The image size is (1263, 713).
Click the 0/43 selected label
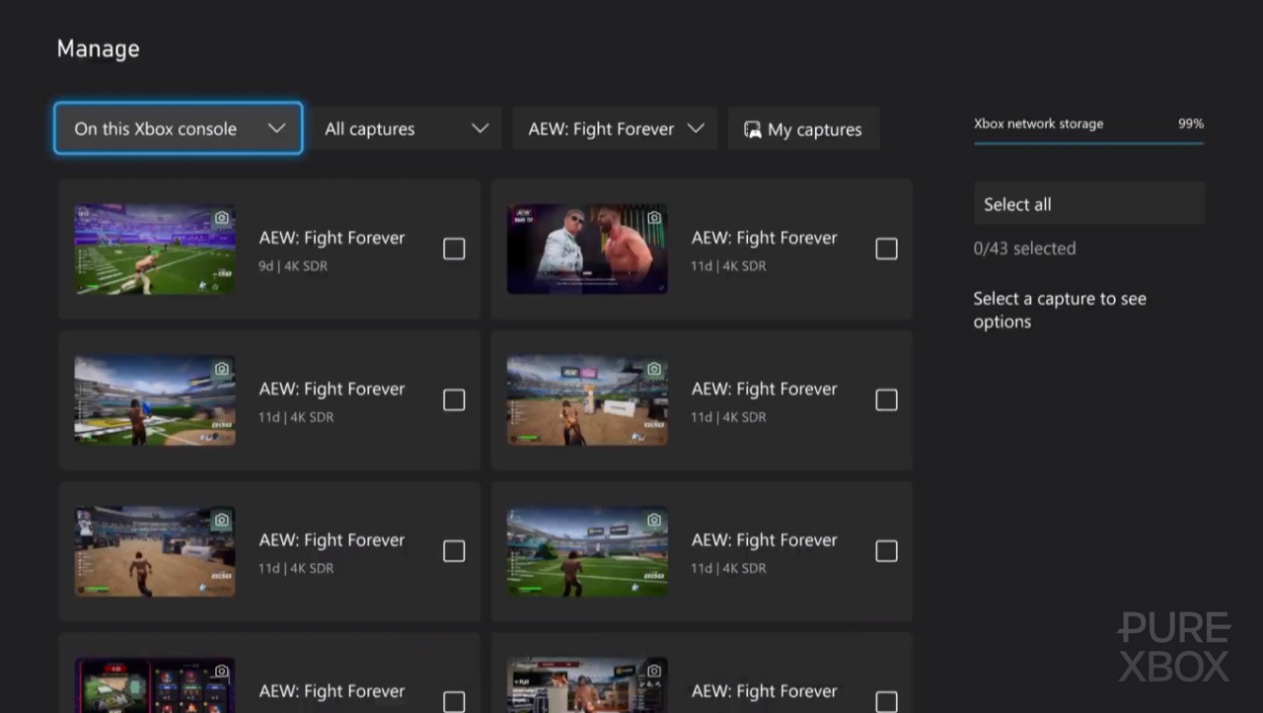pos(1024,248)
